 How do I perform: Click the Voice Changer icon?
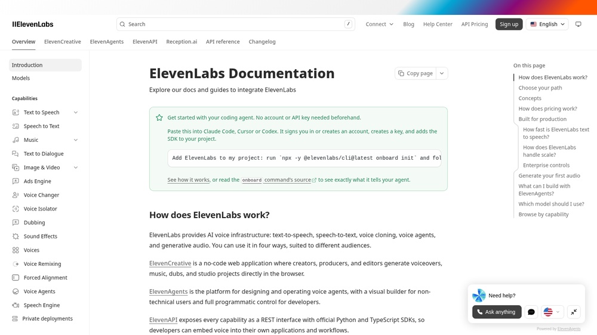point(16,195)
